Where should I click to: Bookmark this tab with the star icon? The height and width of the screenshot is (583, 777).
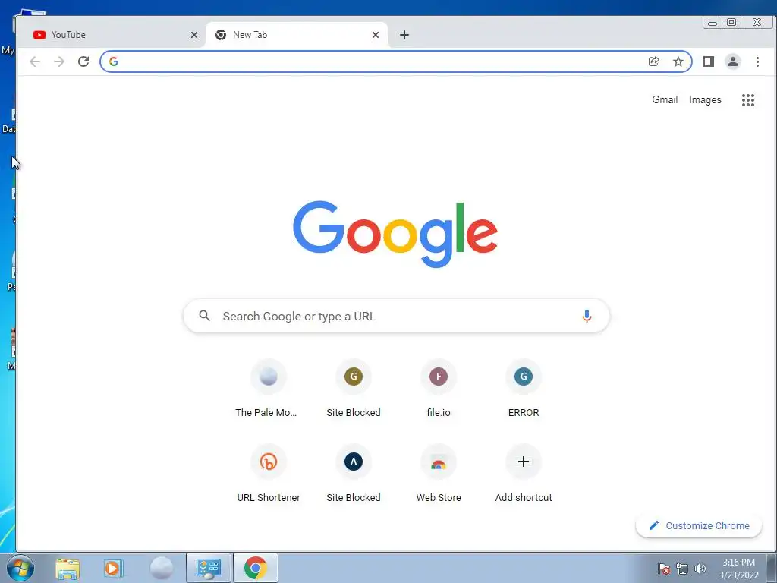point(678,61)
